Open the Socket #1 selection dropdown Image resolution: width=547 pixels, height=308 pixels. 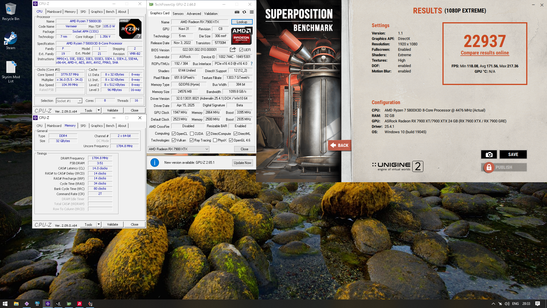[69, 101]
